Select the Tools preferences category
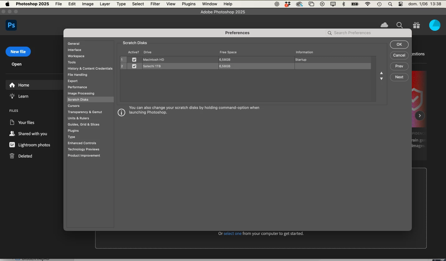The height and width of the screenshot is (261, 446). 90,62
